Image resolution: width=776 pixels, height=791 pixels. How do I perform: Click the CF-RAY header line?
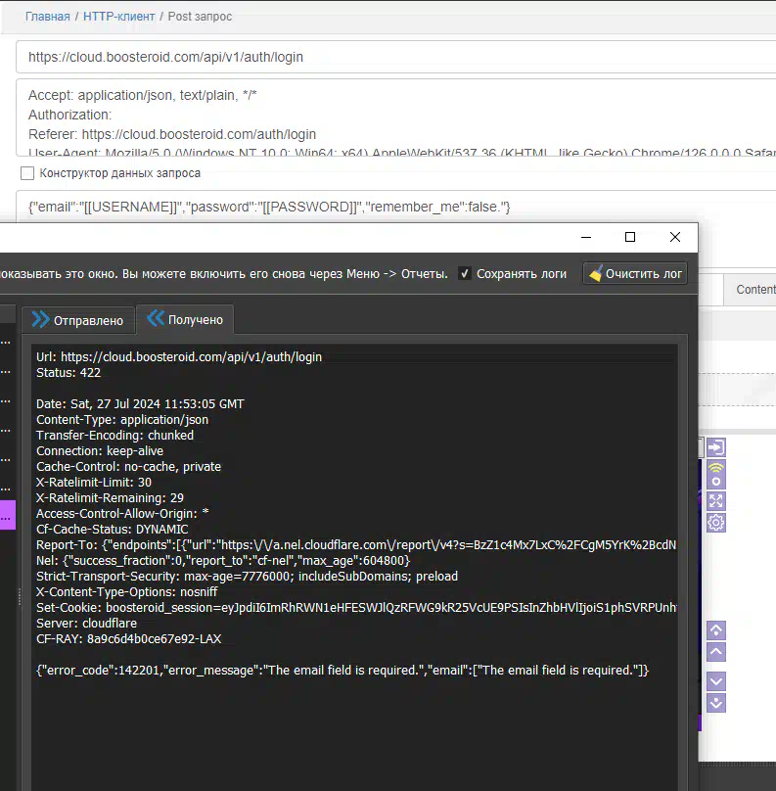128,638
